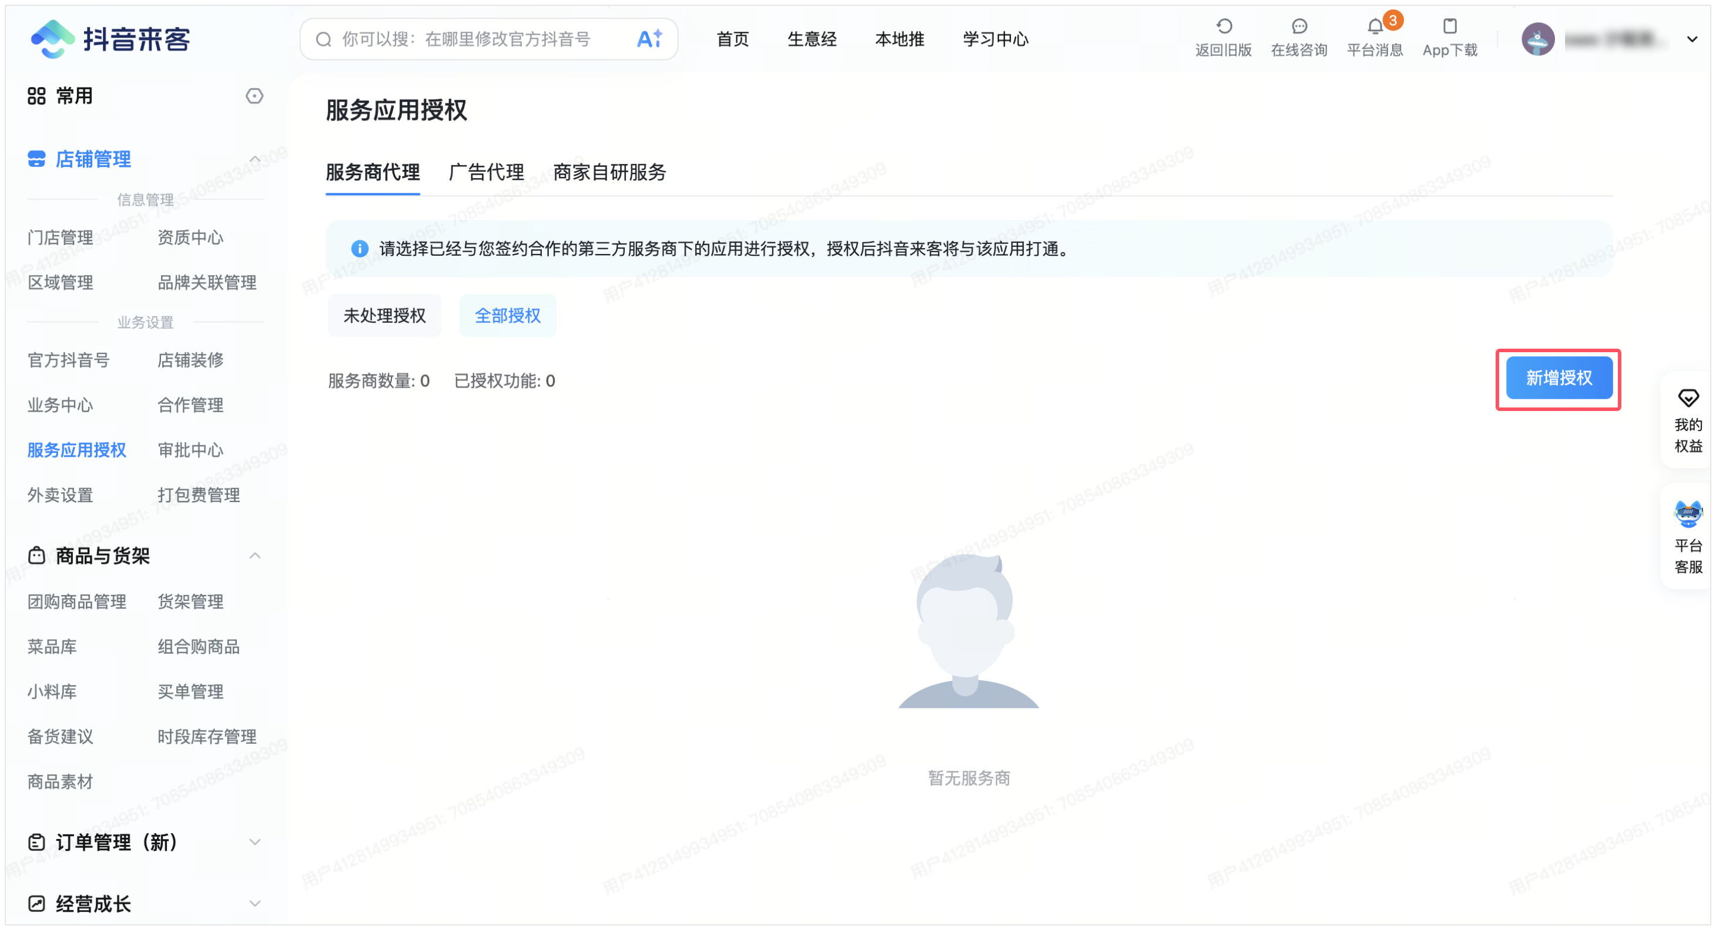Open 合作管理 from the sidebar
This screenshot has height=929, width=1716.
point(190,405)
